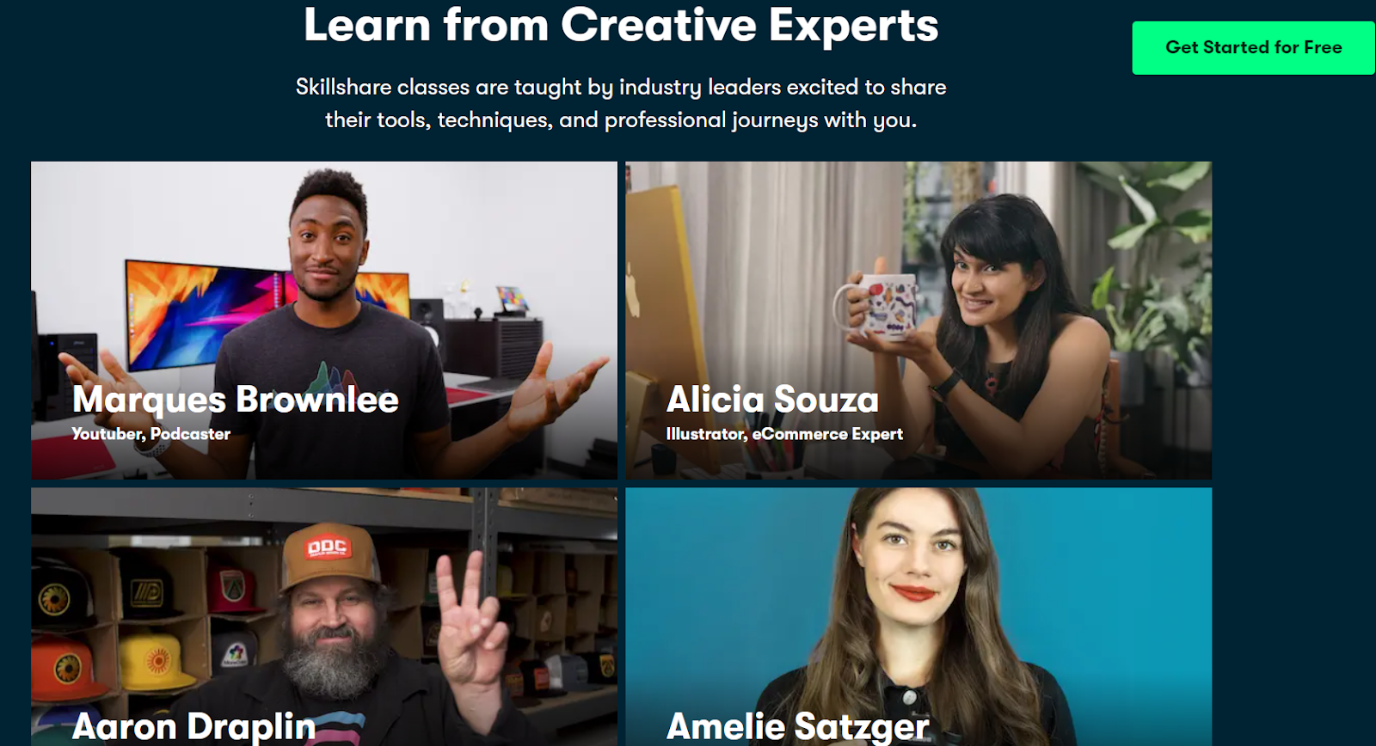Click the Learn from Creative Experts heading
The width and height of the screenshot is (1376, 746).
(x=621, y=24)
